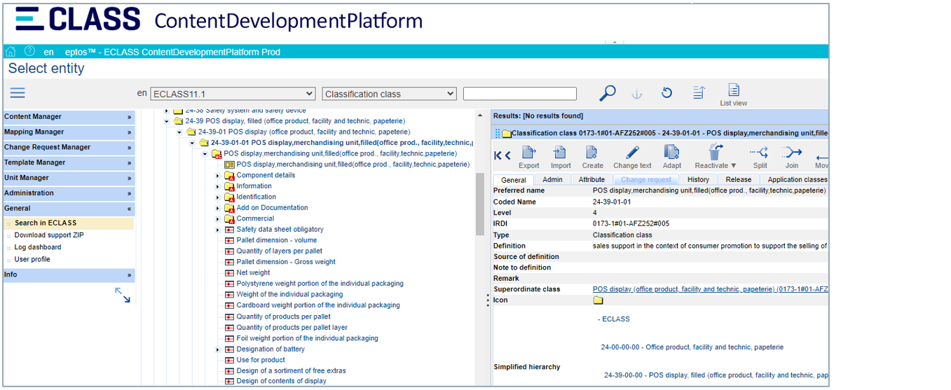This screenshot has height=390, width=951.
Task: Click the Change text pencil icon
Action: click(x=631, y=153)
